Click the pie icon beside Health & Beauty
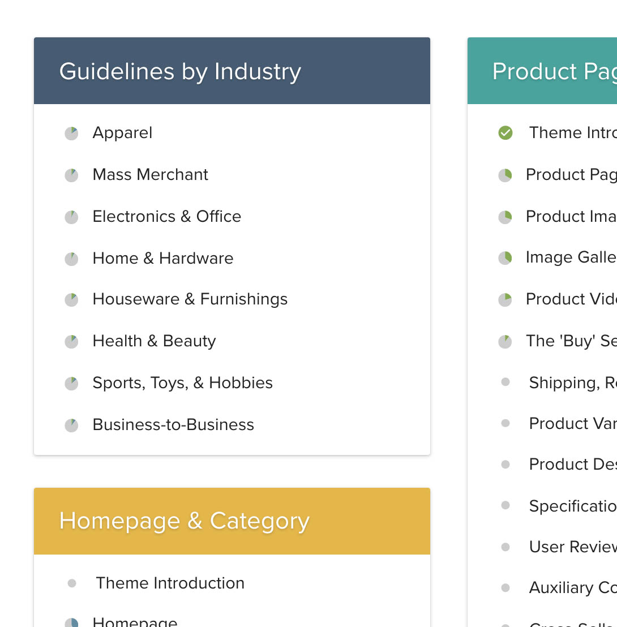 pyautogui.click(x=71, y=342)
